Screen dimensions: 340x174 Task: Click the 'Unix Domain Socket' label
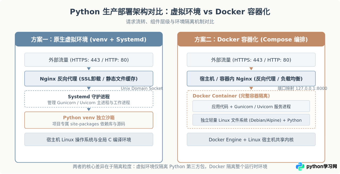coord(142,88)
